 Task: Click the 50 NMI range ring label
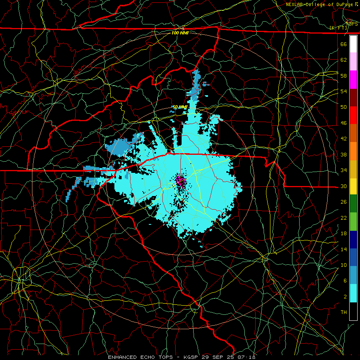pyautogui.click(x=180, y=107)
